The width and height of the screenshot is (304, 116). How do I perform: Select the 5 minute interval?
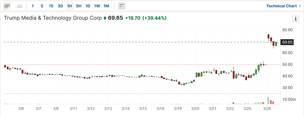coord(42,6)
